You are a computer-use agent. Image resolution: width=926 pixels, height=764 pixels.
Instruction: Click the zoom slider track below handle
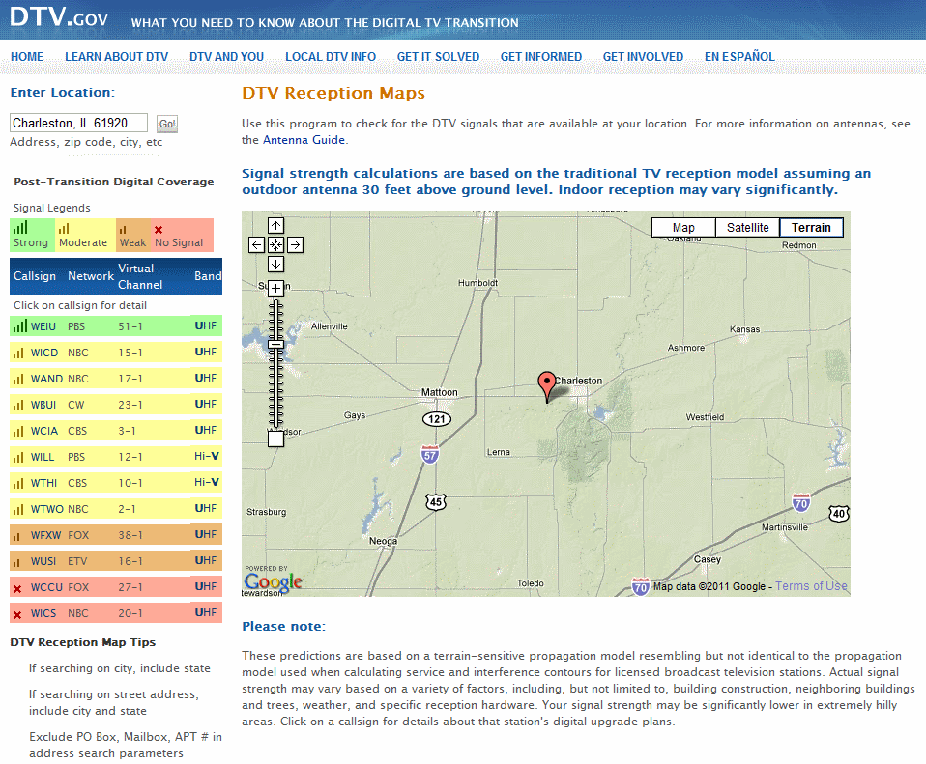pos(275,388)
